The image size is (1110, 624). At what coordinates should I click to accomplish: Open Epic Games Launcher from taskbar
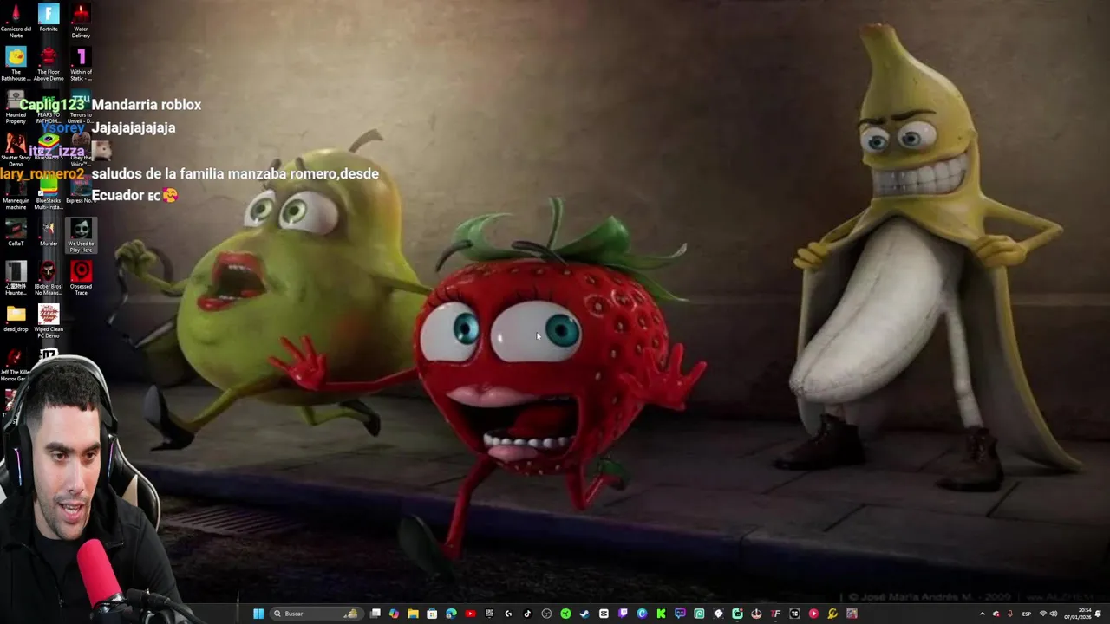[489, 614]
